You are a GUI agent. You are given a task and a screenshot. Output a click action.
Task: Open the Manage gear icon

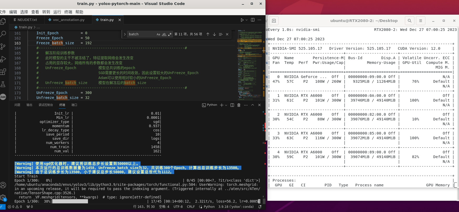(3, 198)
